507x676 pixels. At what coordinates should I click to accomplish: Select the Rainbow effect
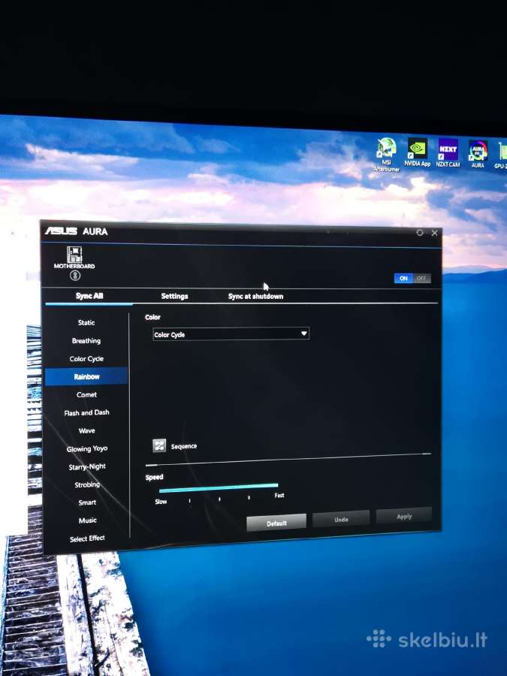coord(86,376)
